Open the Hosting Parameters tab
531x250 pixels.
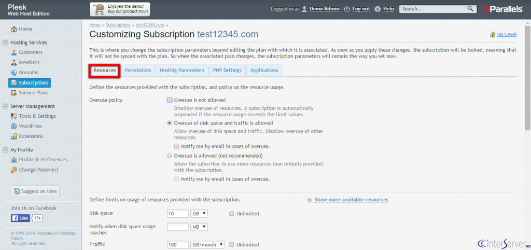pos(182,70)
